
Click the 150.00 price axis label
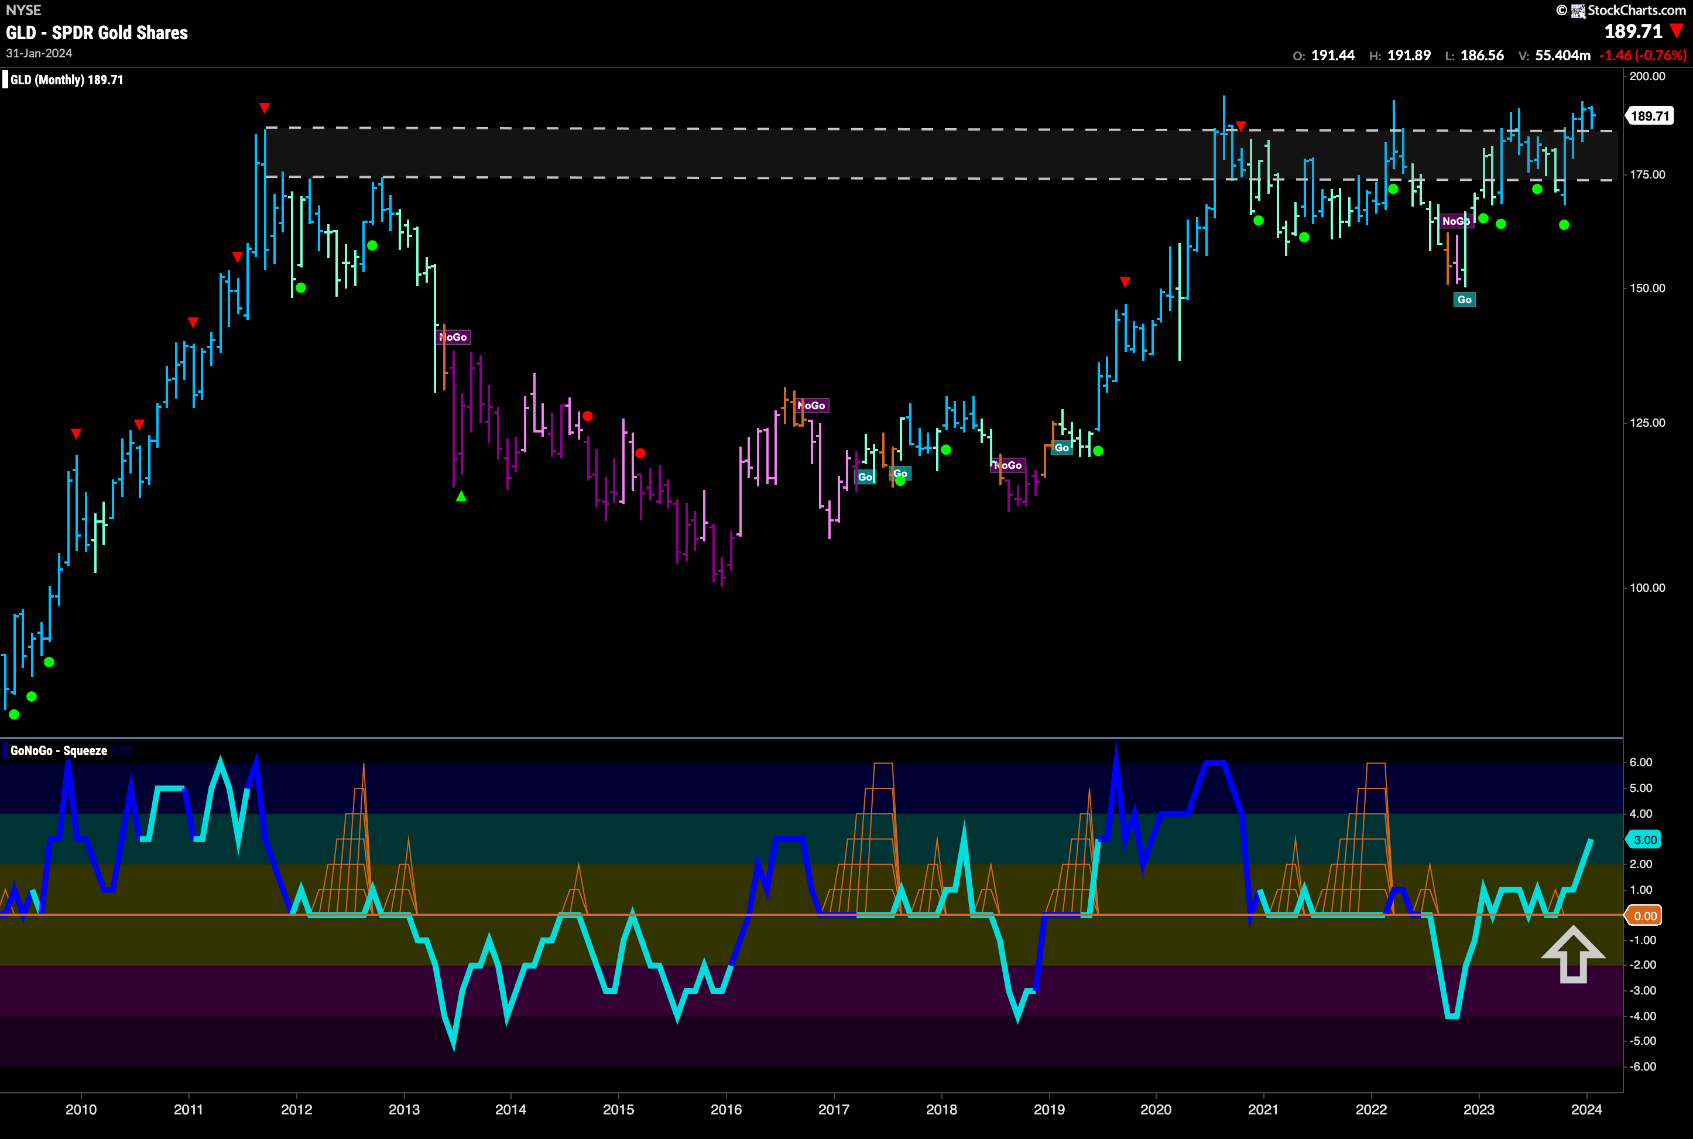point(1647,287)
